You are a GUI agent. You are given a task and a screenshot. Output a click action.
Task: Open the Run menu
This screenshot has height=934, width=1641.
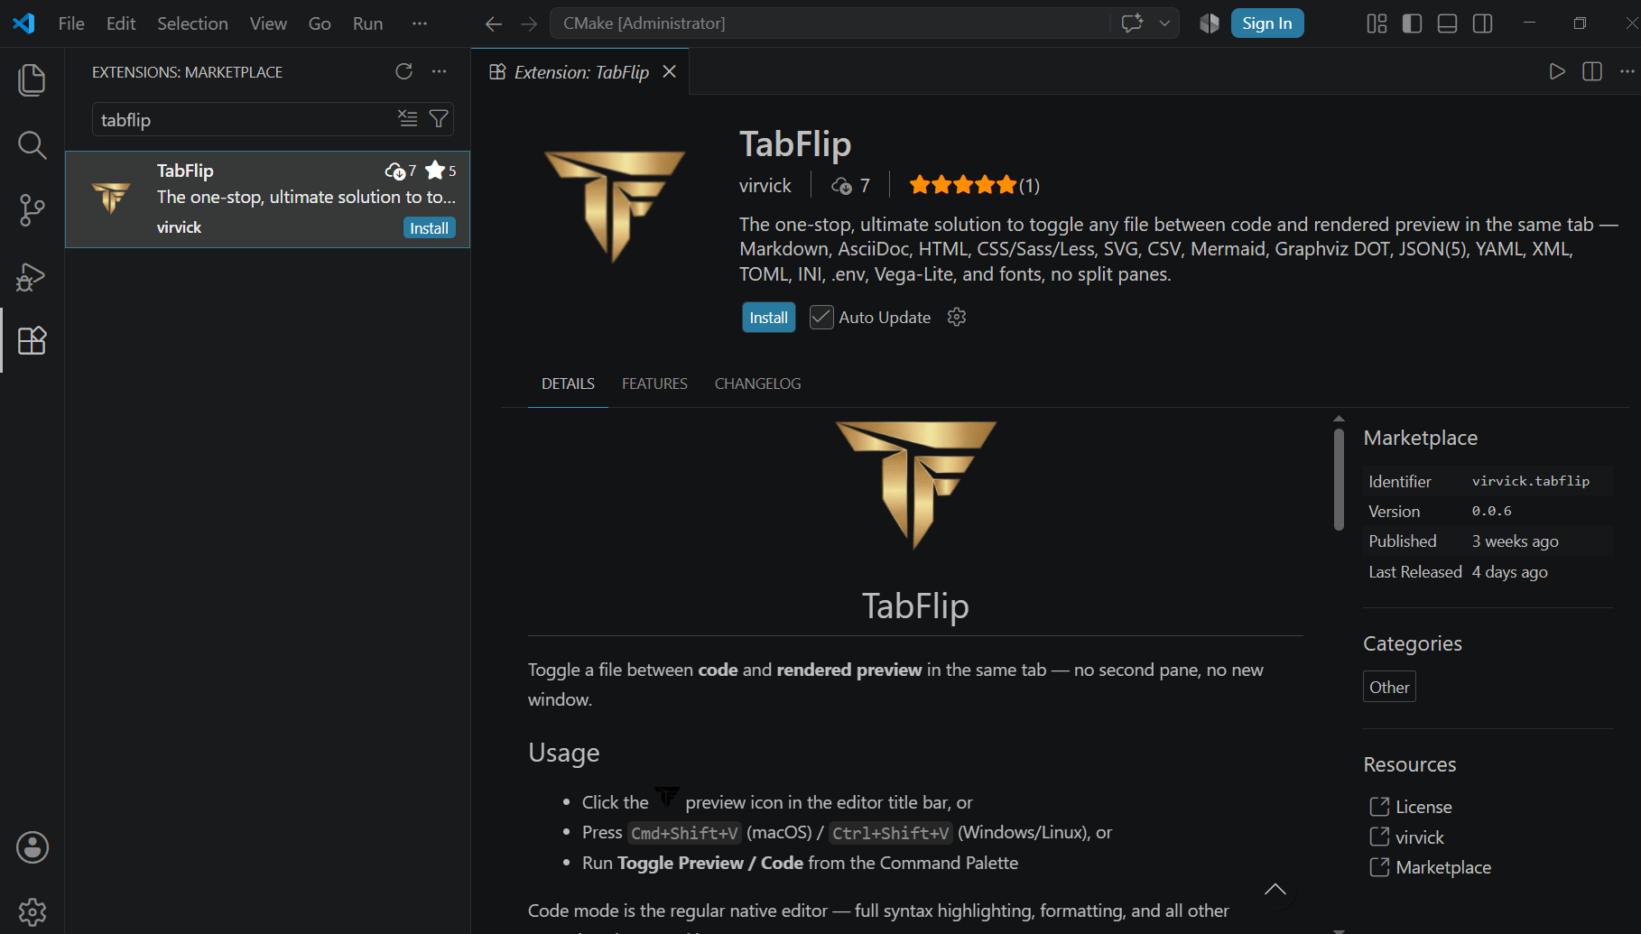[367, 23]
